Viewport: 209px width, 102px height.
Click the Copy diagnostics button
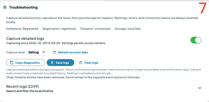[x=25, y=63]
